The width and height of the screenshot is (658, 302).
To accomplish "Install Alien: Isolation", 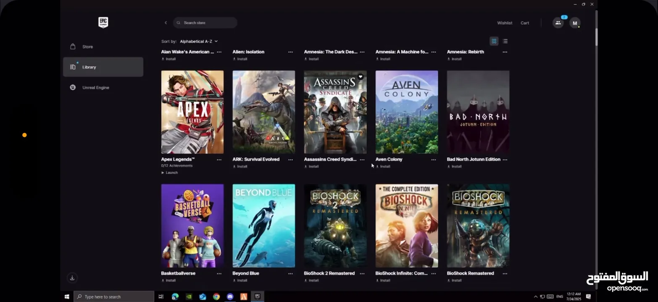I will [x=240, y=59].
